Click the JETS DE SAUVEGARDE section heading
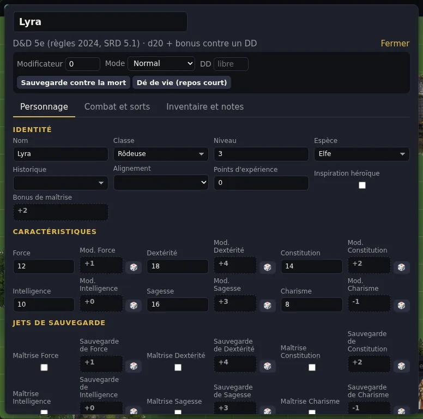This screenshot has width=423, height=419. coord(59,323)
